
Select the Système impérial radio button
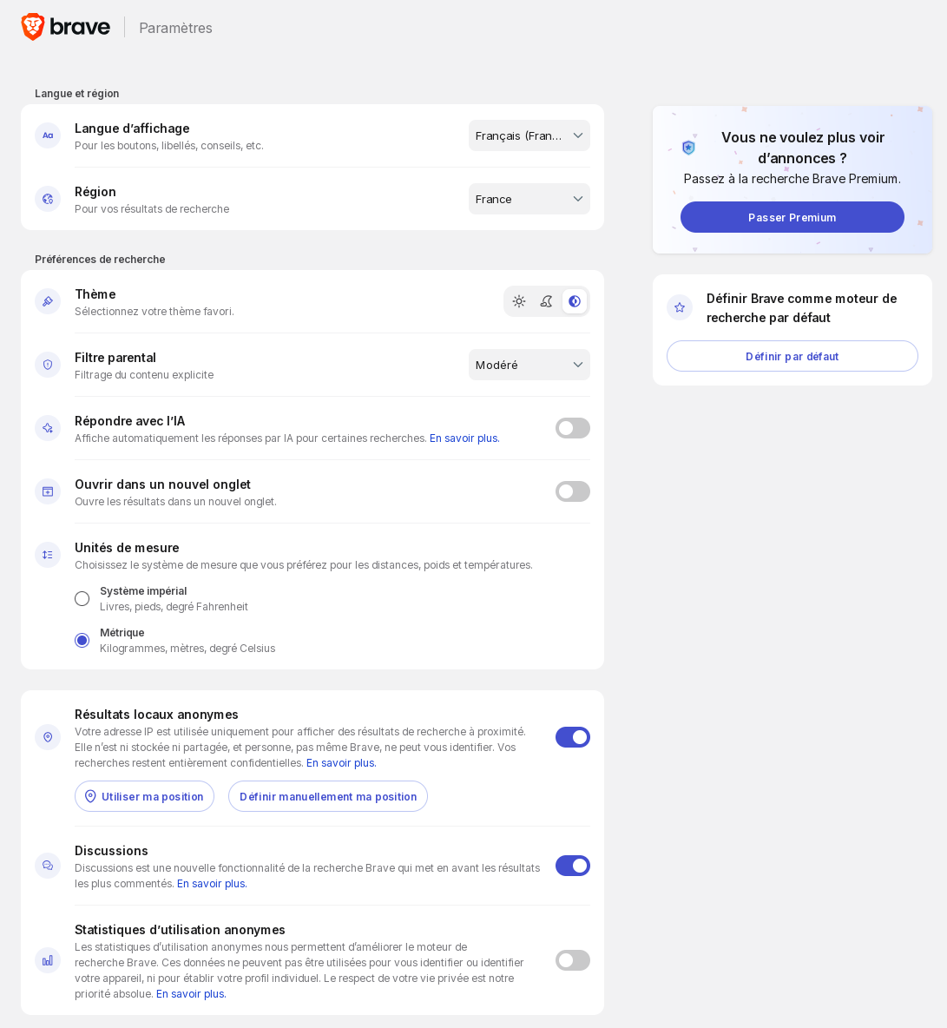(82, 598)
